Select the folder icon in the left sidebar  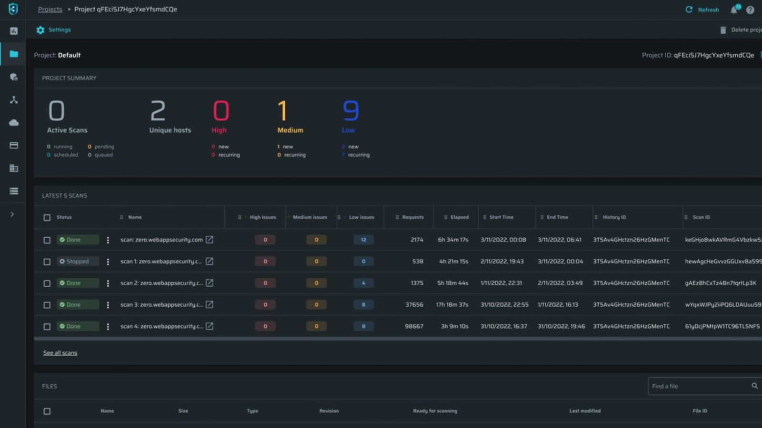click(x=13, y=54)
